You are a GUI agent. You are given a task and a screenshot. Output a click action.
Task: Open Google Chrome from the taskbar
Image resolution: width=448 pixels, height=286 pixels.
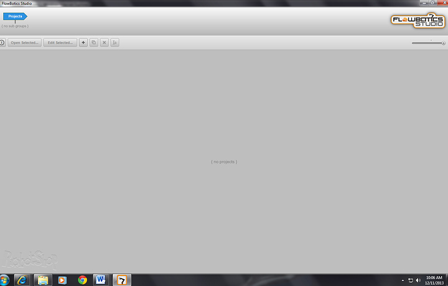82,280
